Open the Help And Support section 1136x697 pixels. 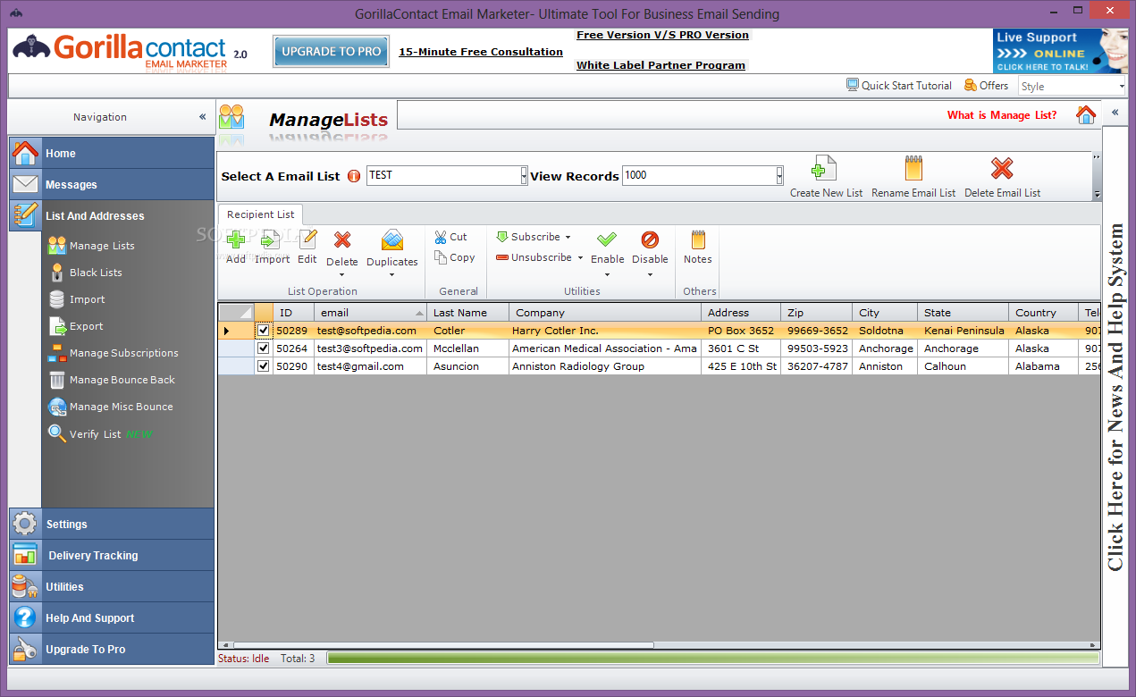(x=112, y=617)
